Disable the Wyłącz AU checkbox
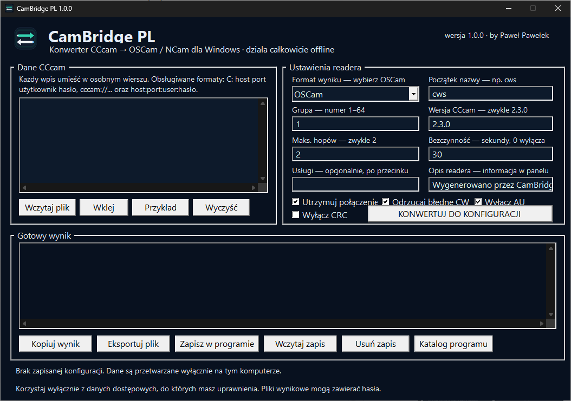 pos(478,202)
